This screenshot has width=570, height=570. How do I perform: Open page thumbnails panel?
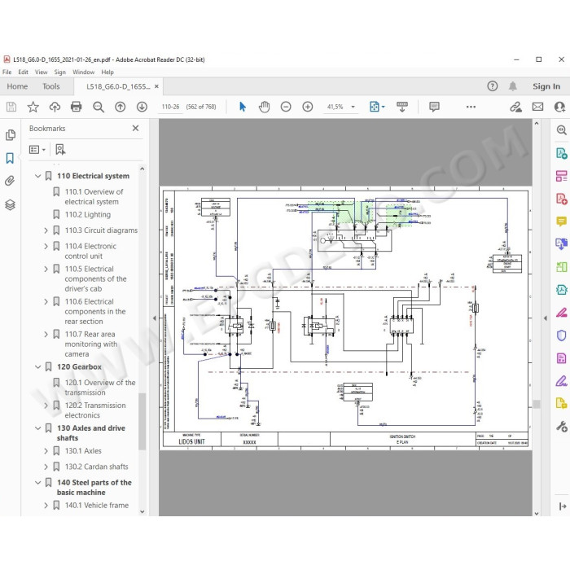[10, 135]
